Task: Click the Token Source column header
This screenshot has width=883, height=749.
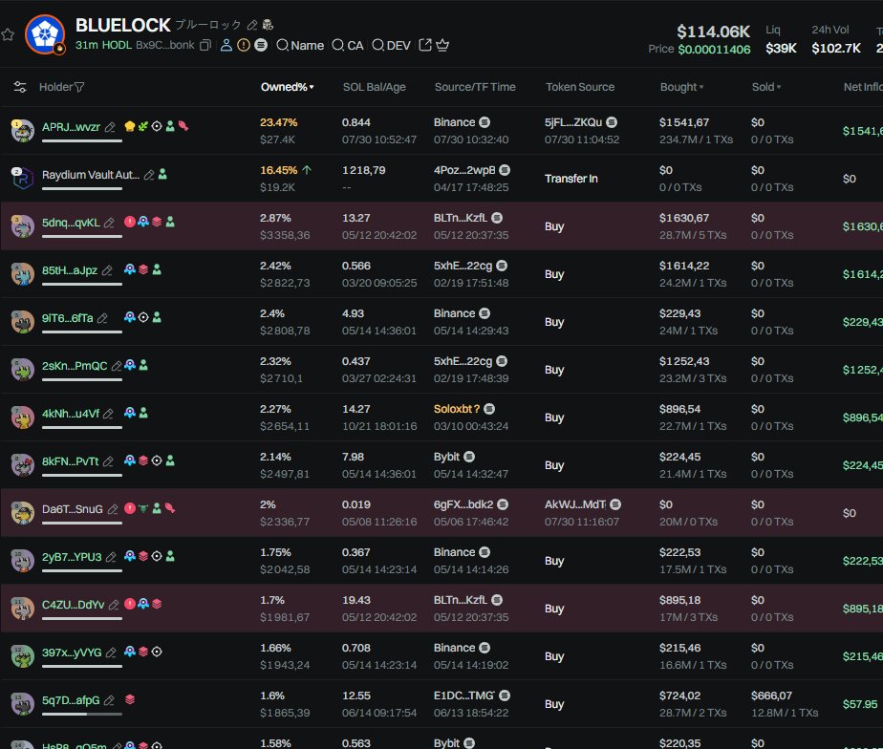Action: point(580,87)
